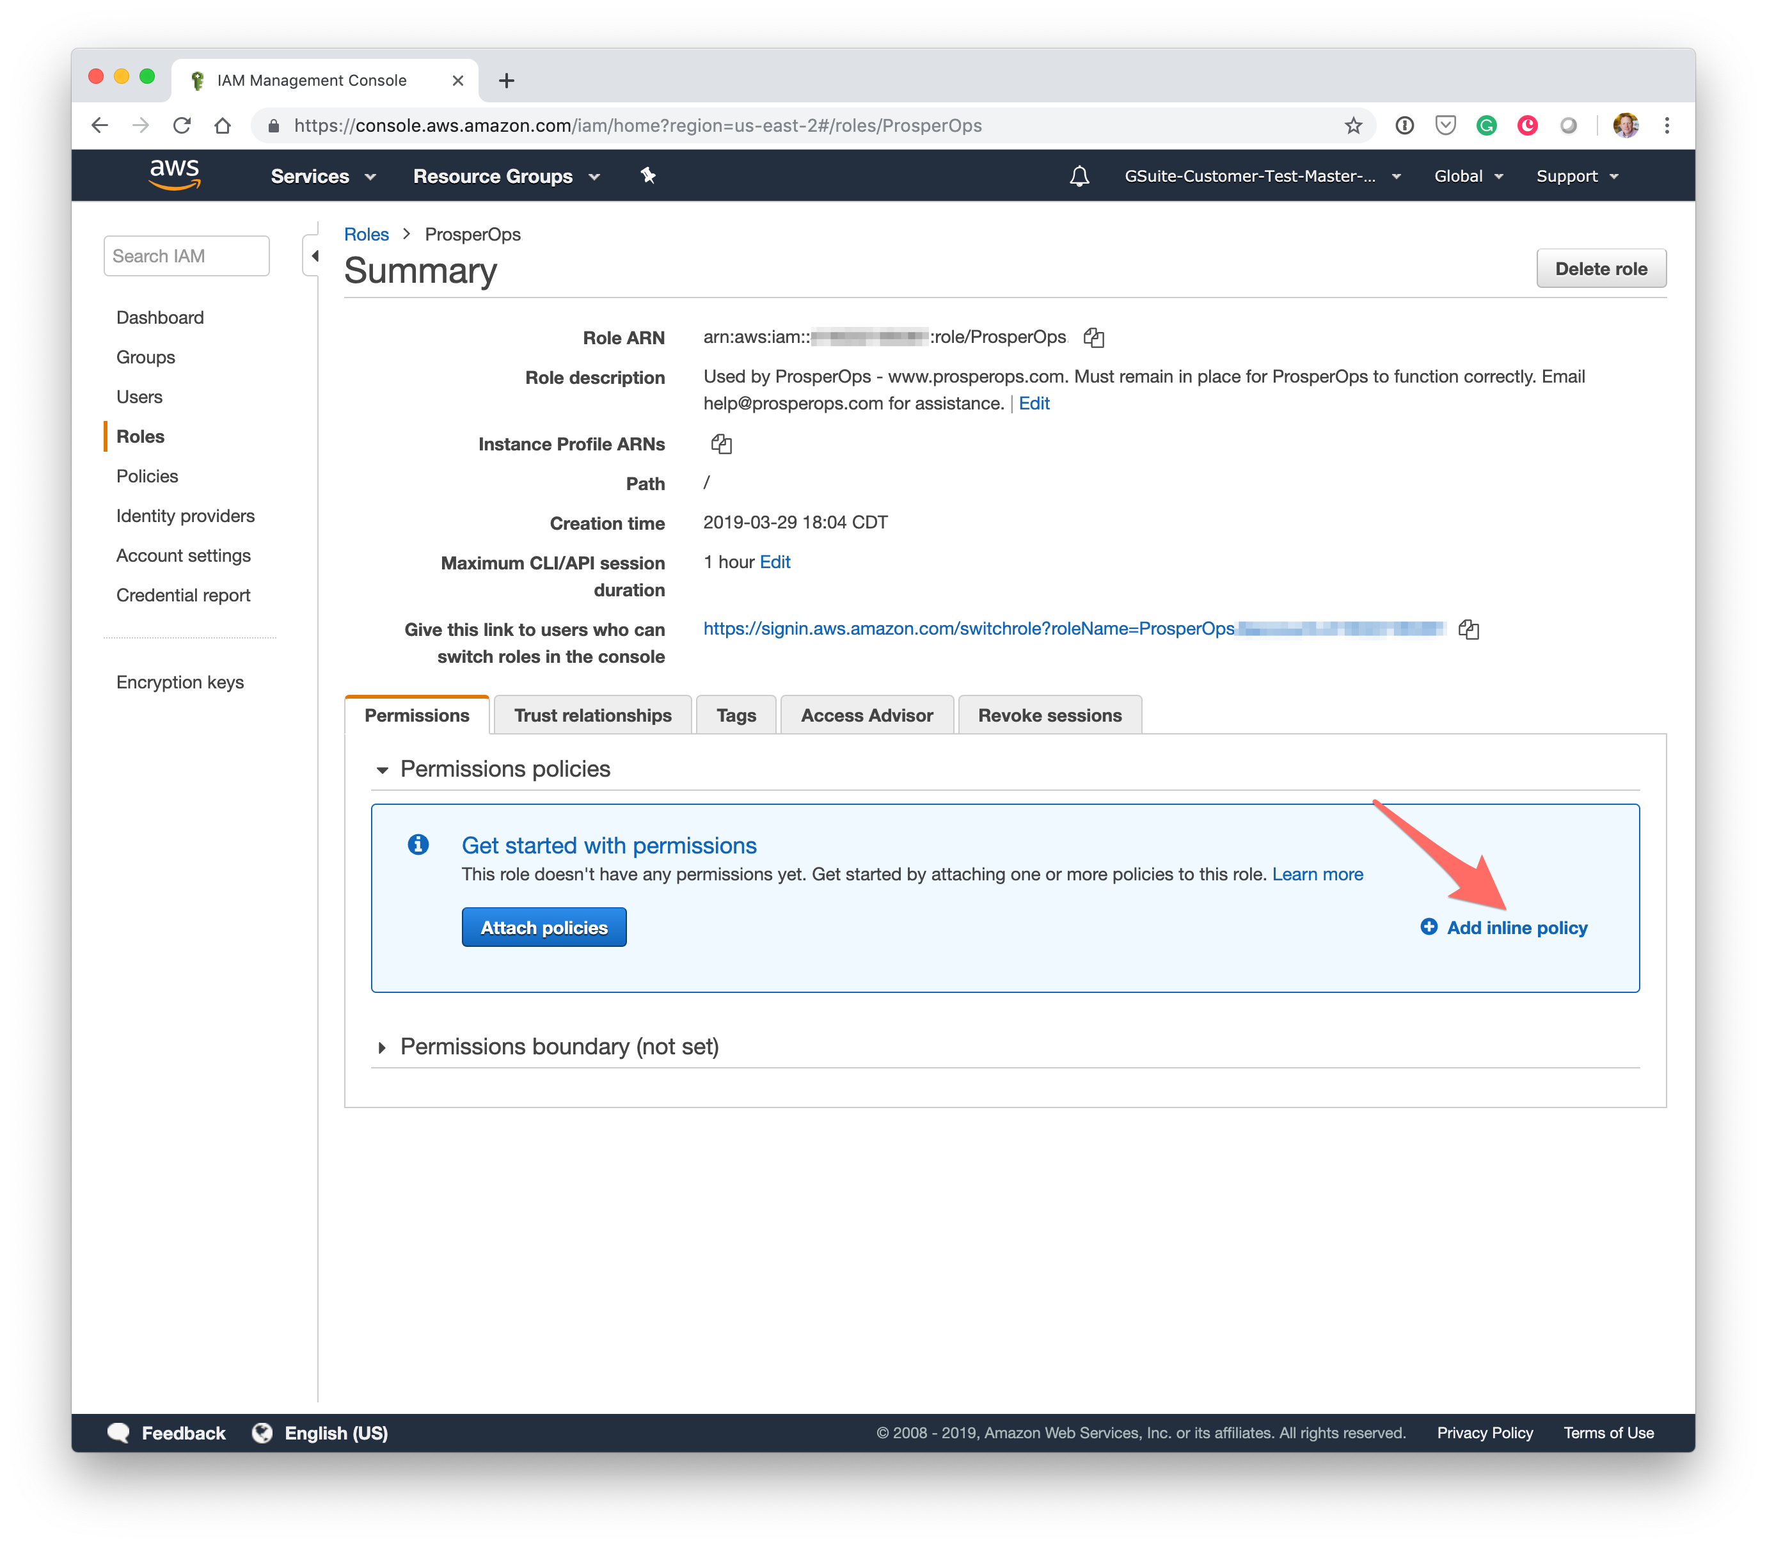Click the globe language icon
The height and width of the screenshot is (1547, 1767).
pyautogui.click(x=262, y=1433)
